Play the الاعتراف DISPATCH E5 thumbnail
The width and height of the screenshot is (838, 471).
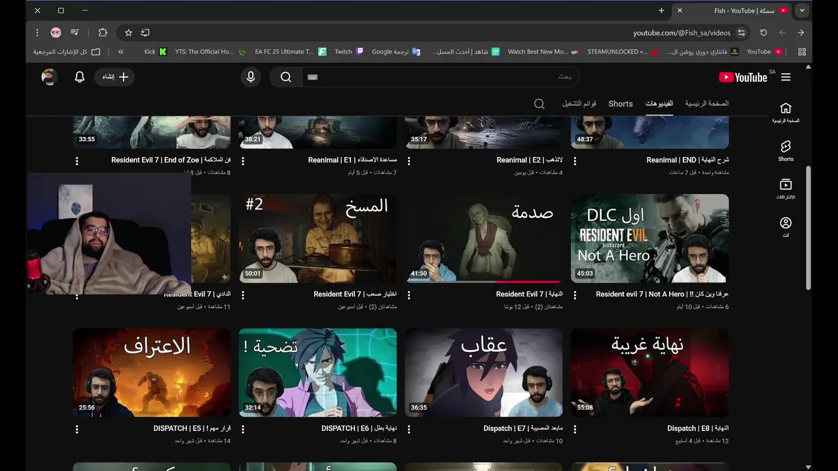(x=151, y=372)
